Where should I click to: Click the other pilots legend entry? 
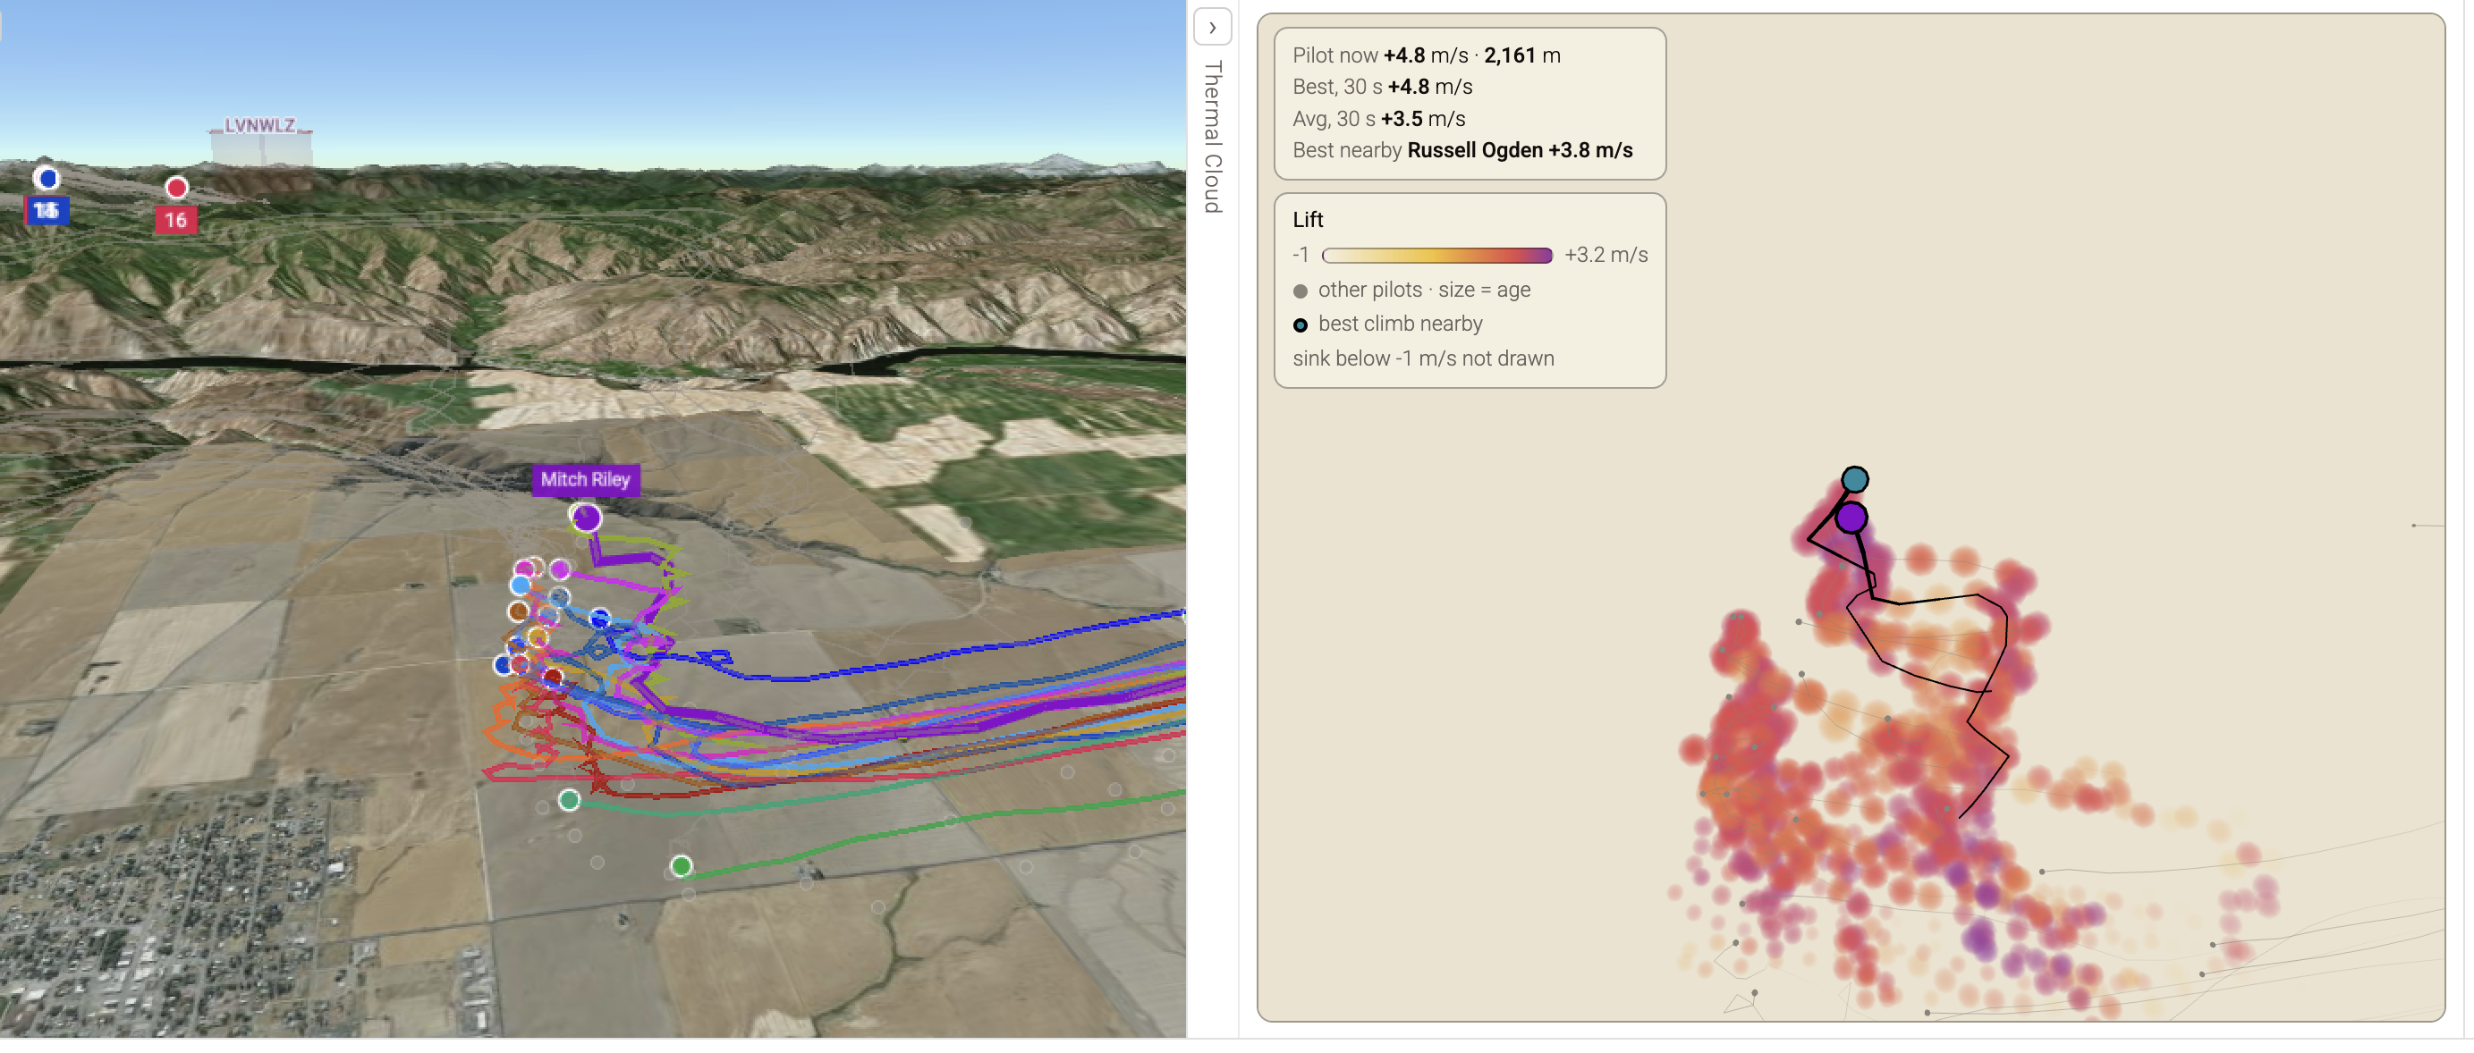click(1411, 290)
